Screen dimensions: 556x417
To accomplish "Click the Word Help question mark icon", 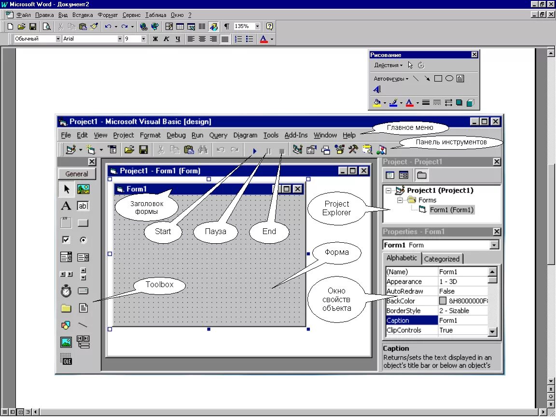I will click(269, 26).
